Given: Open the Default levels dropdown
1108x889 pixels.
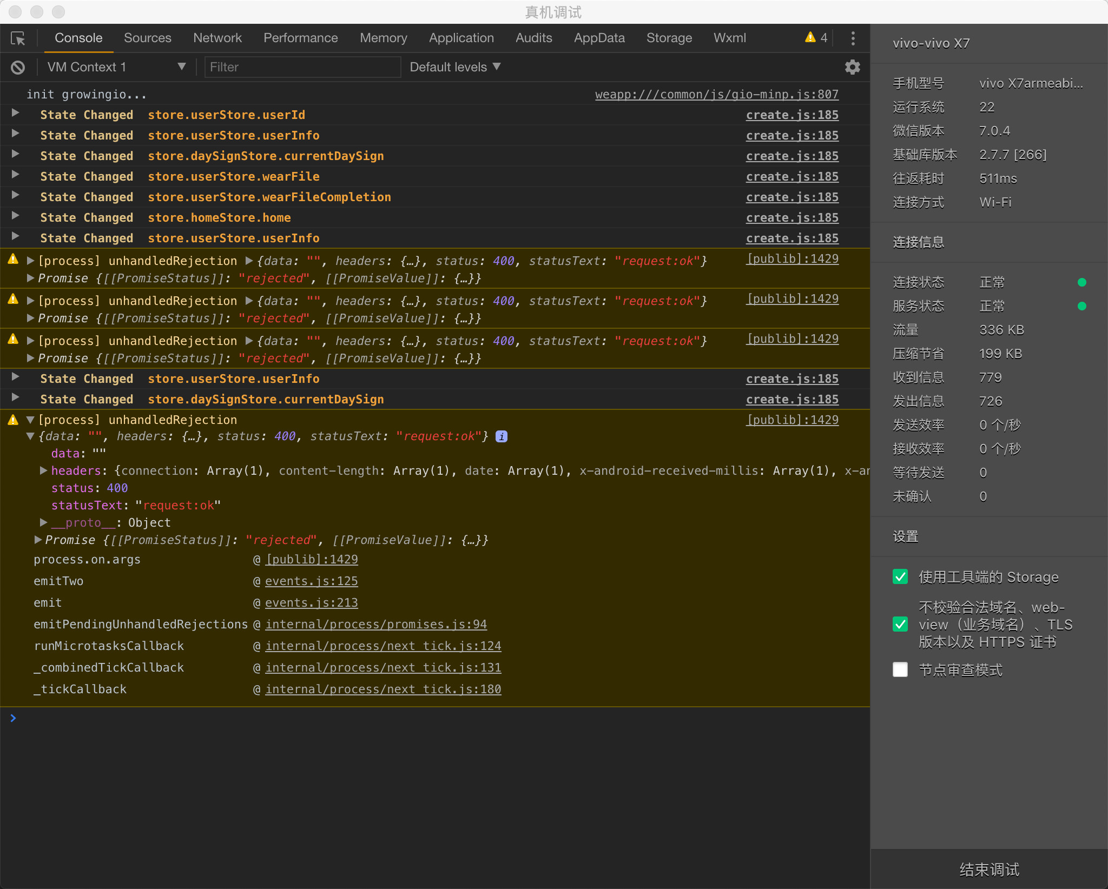Looking at the screenshot, I should click(x=455, y=67).
